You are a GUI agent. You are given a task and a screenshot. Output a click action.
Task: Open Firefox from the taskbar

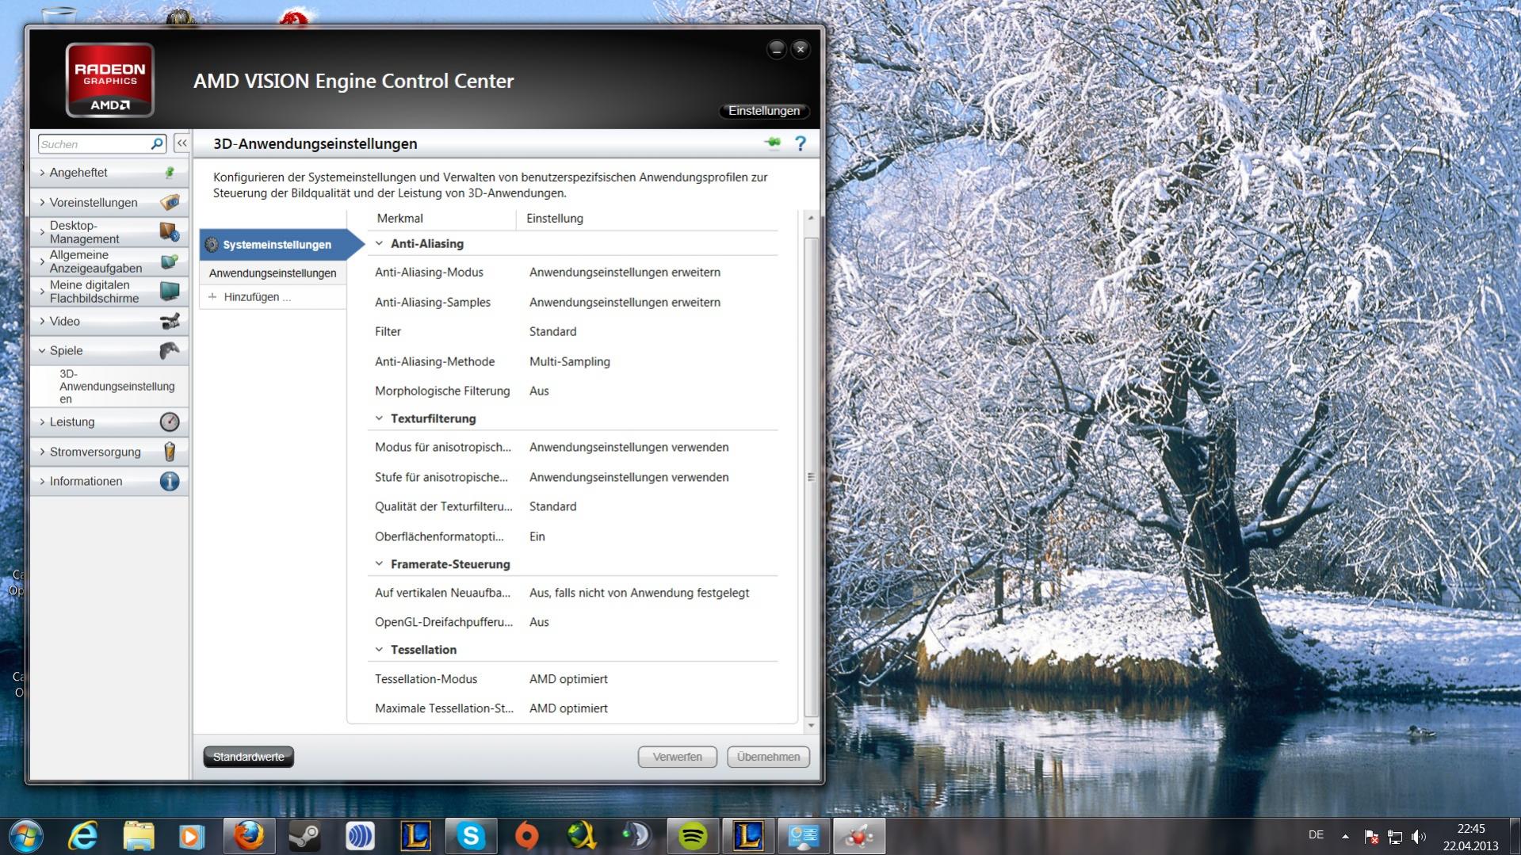[x=248, y=836]
